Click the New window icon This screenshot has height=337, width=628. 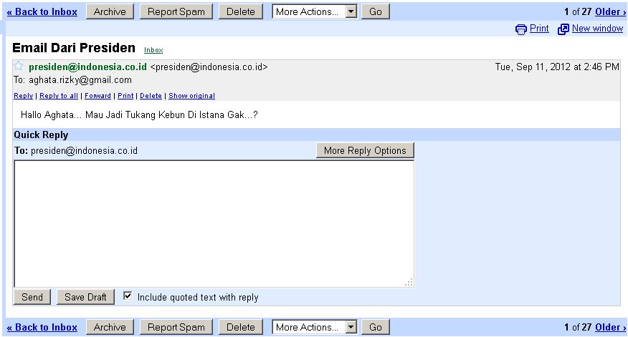563,29
